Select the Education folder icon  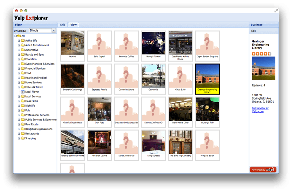tap(23, 59)
